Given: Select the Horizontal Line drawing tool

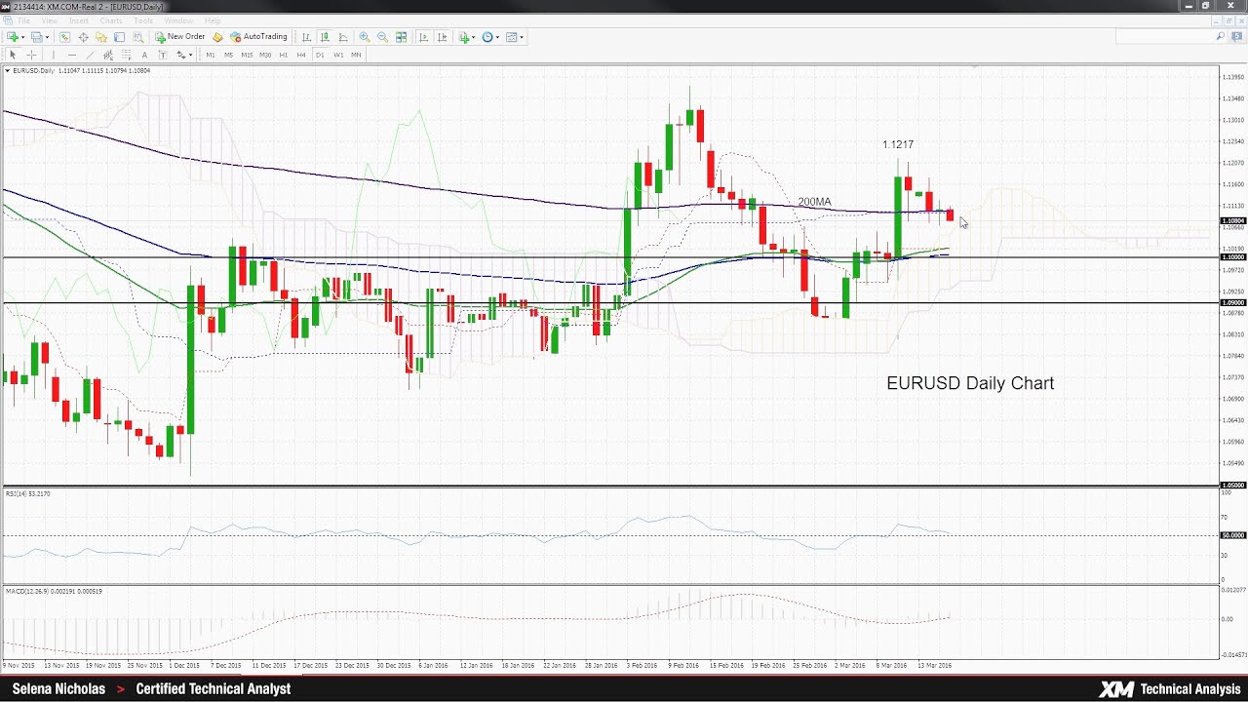Looking at the screenshot, I should [x=72, y=55].
